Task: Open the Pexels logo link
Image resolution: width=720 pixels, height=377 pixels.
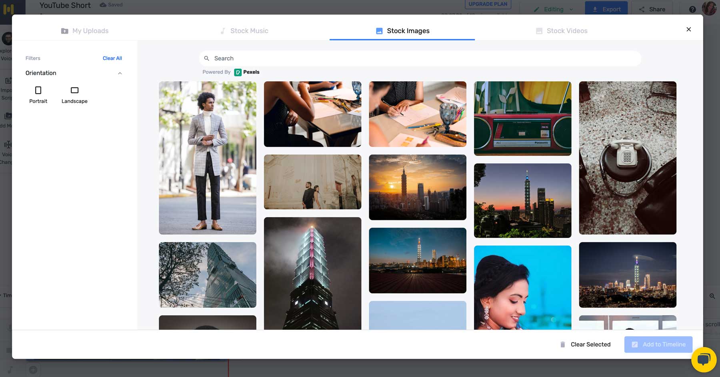Action: coord(247,72)
